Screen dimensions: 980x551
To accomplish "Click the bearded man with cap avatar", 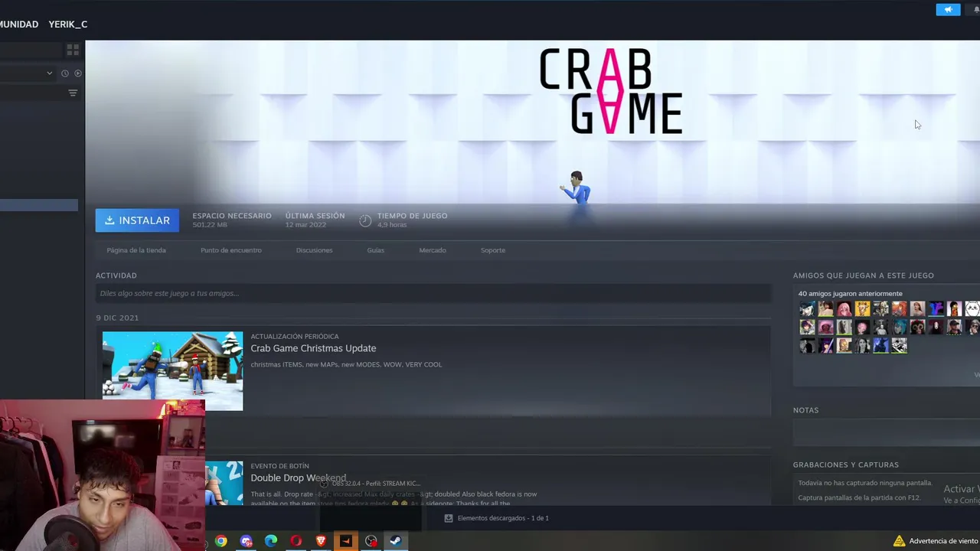I will click(x=954, y=327).
